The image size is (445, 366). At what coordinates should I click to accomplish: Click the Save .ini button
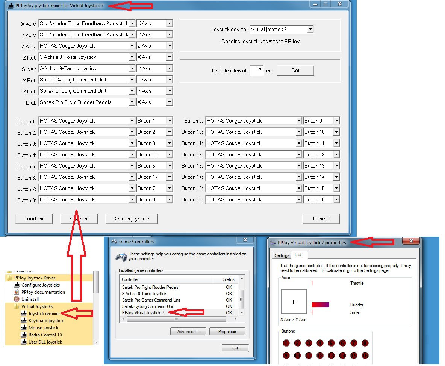pyautogui.click(x=79, y=219)
